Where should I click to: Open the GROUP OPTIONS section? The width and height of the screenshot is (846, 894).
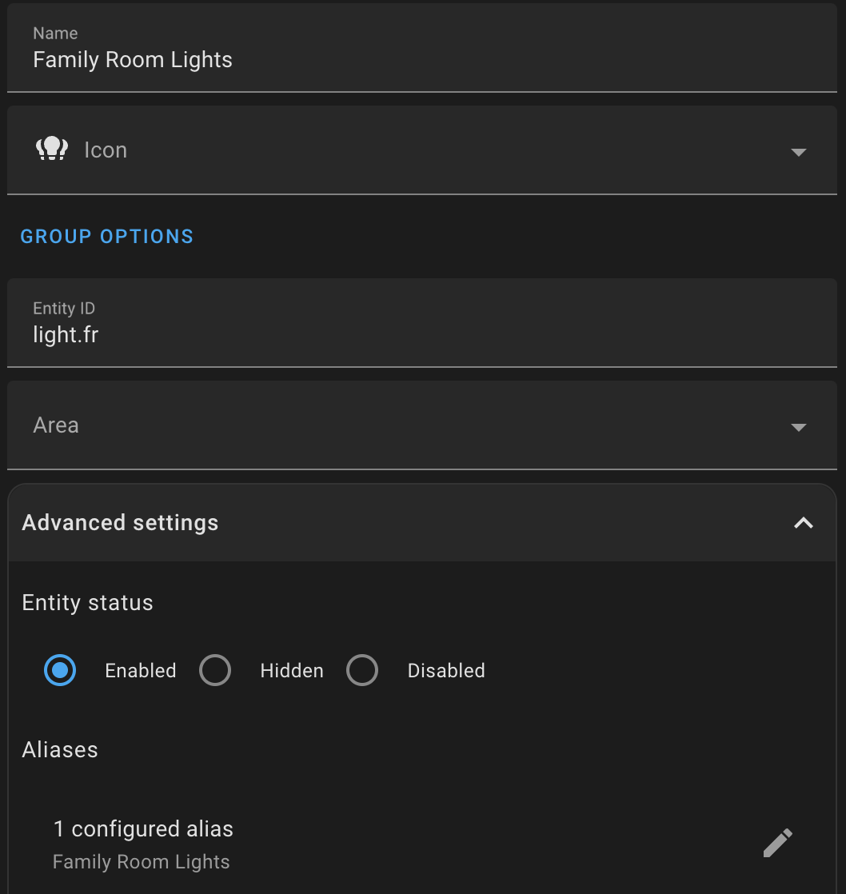pyautogui.click(x=106, y=236)
